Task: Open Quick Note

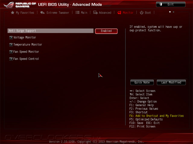Action: 142,82
